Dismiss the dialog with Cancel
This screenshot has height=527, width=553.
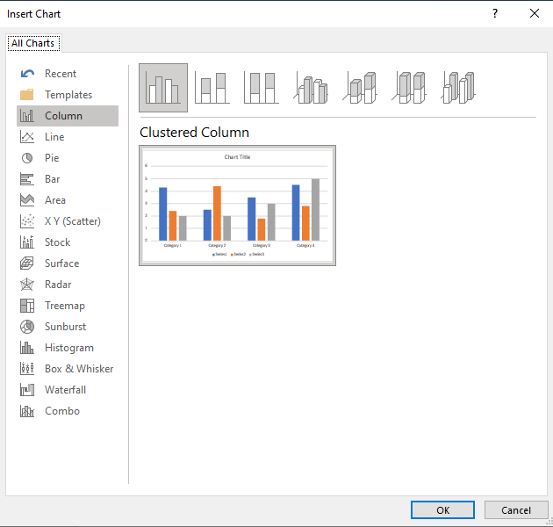point(516,510)
